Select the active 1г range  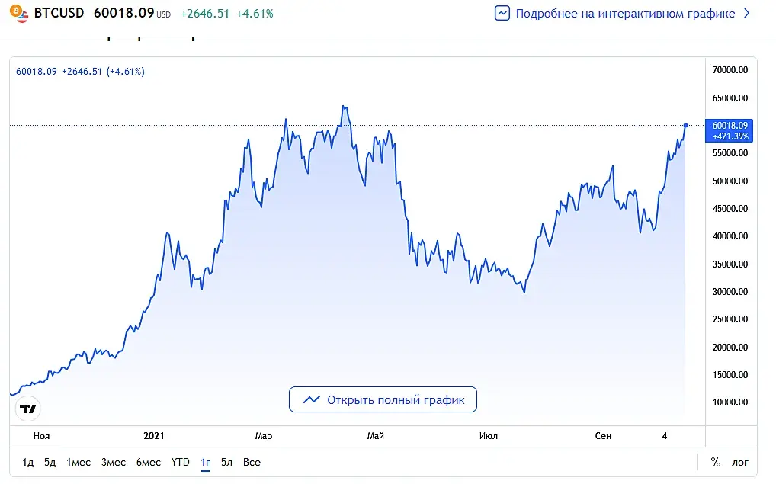point(205,462)
